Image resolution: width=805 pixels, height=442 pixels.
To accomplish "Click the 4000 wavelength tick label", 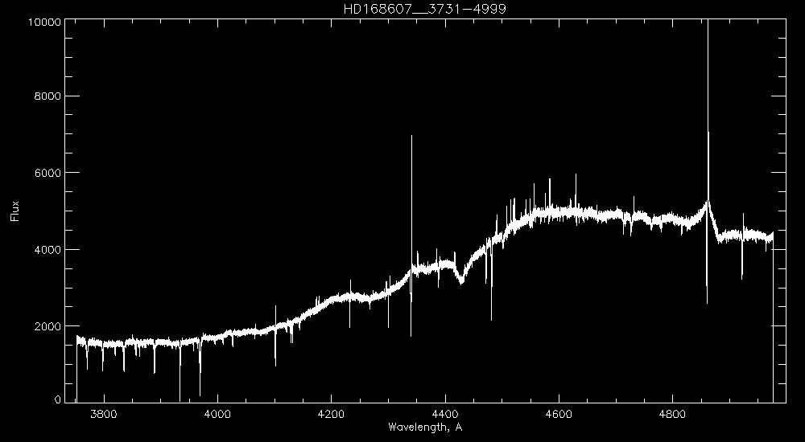I will point(217,413).
